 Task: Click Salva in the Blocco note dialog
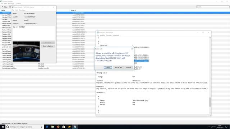pos(108,67)
